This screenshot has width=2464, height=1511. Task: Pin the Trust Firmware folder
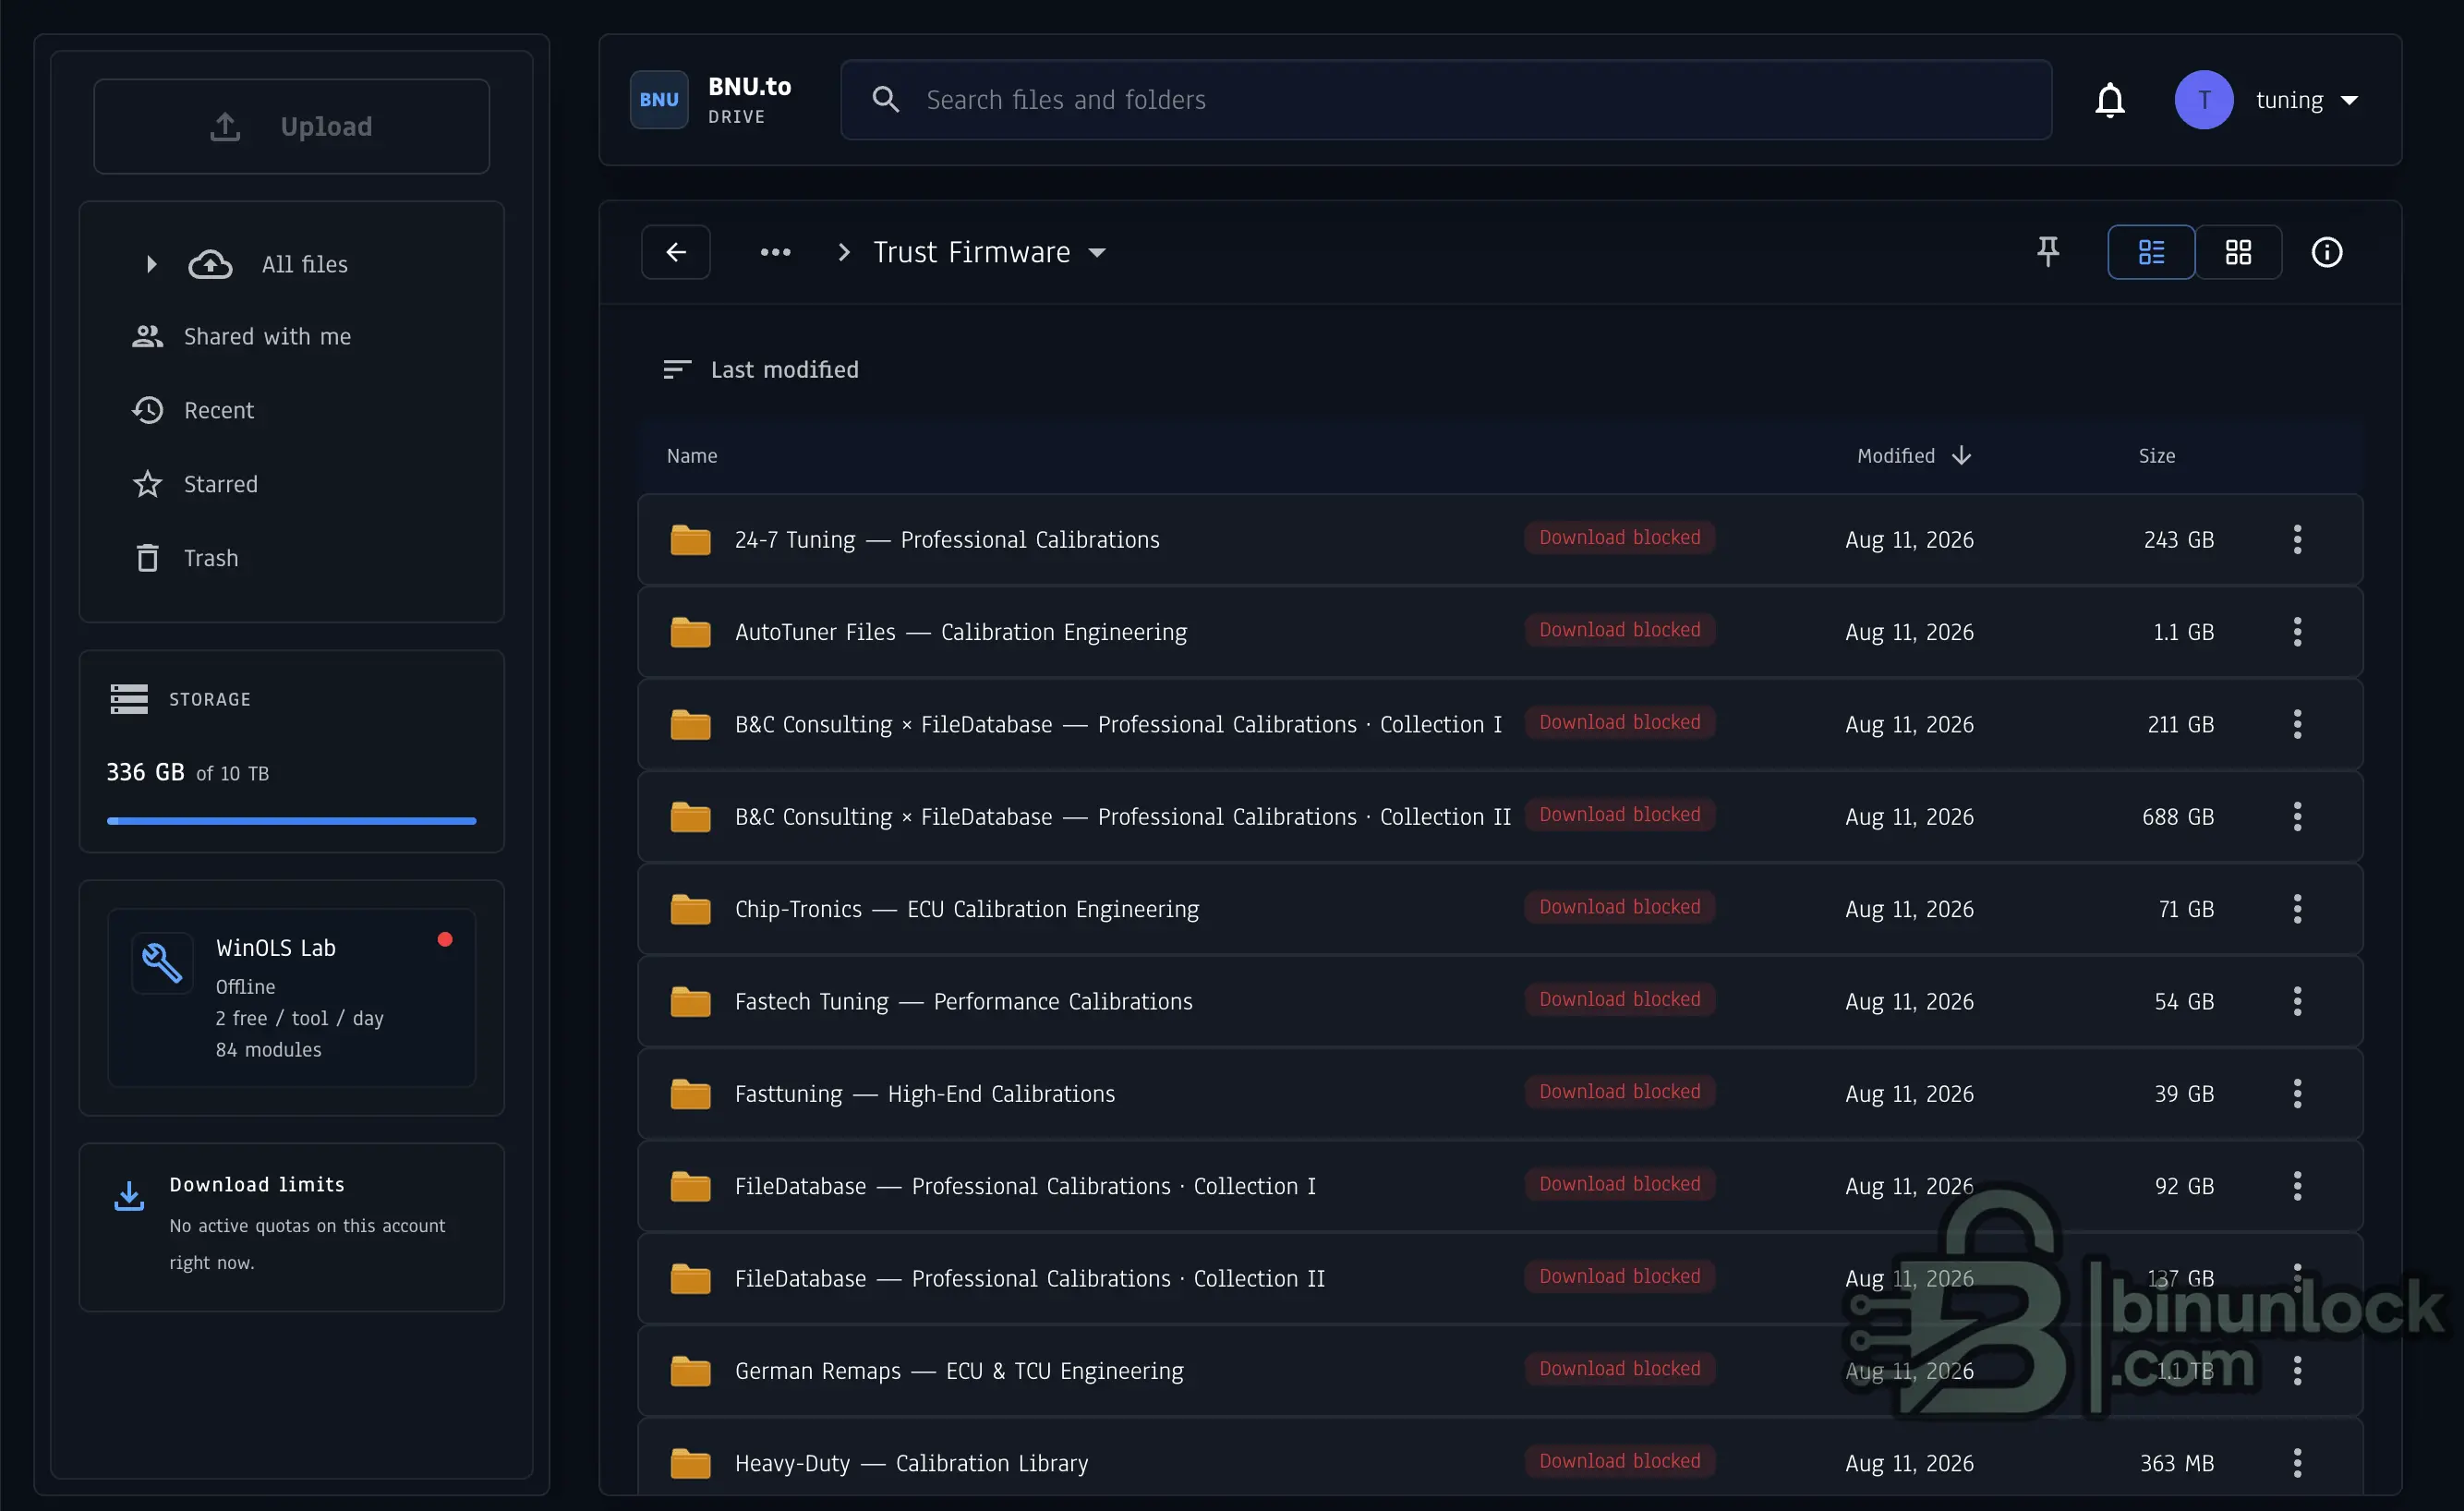coord(2048,252)
